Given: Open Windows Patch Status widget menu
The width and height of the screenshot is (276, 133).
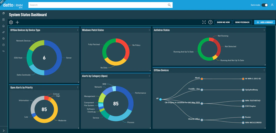Looking at the screenshot, I should [149, 30].
